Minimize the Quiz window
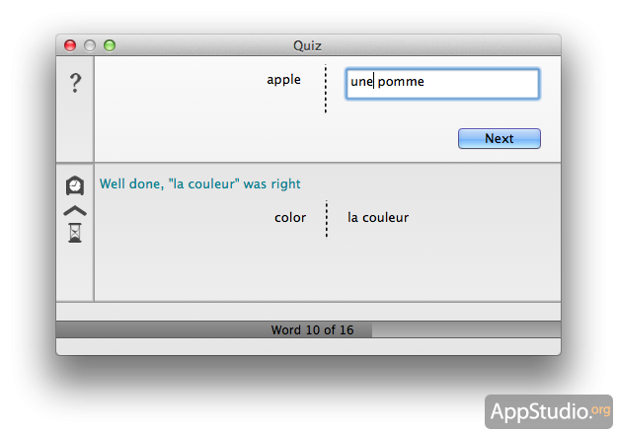 click(90, 45)
